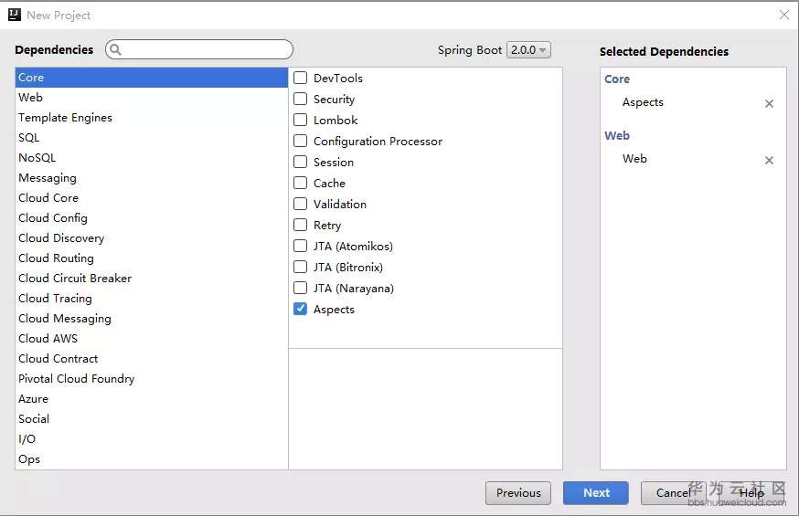Screen dimensions: 799x516
Task: Check the Security dependency
Action: coord(300,99)
